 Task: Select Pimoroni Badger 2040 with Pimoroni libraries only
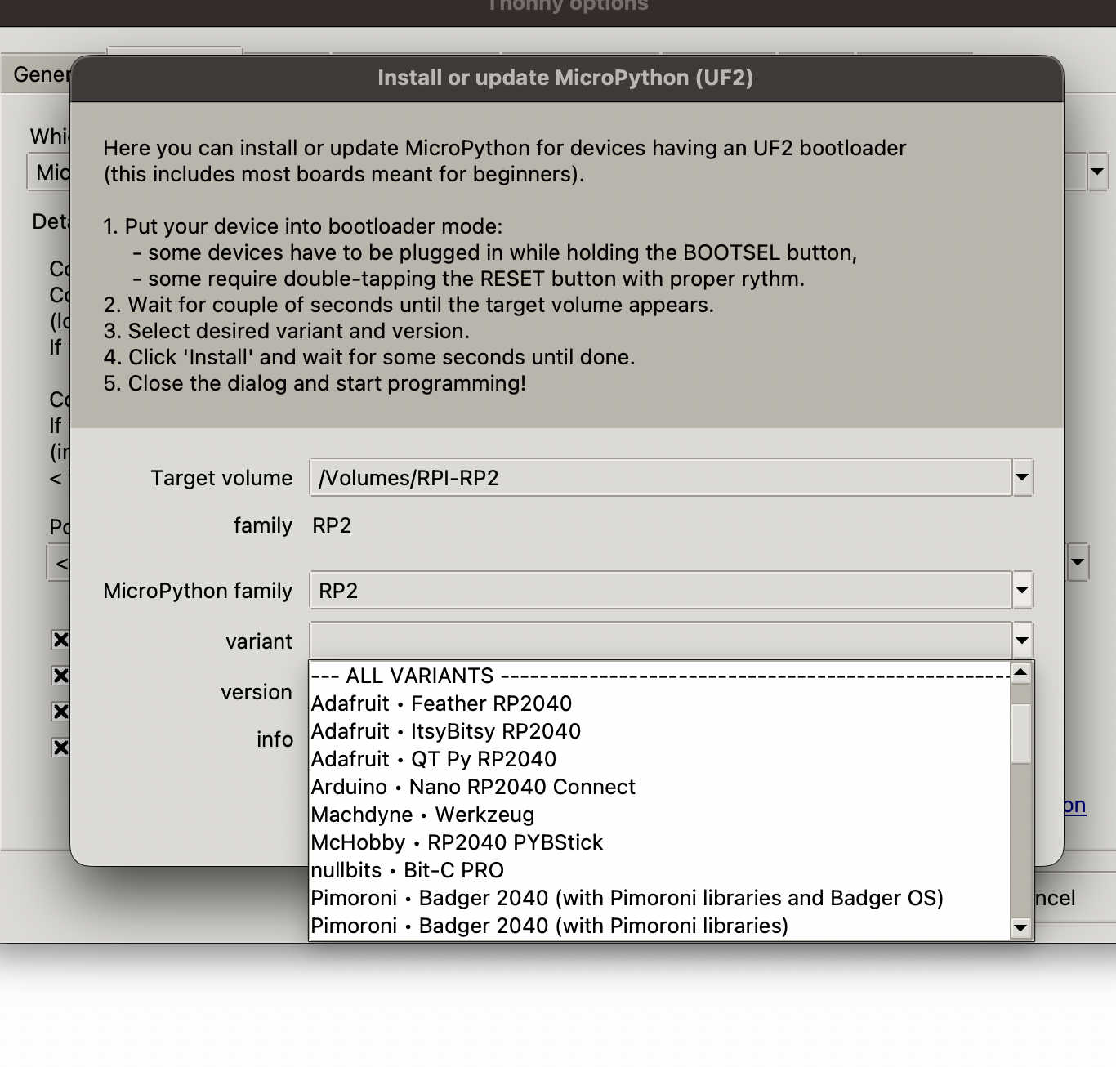click(x=660, y=926)
